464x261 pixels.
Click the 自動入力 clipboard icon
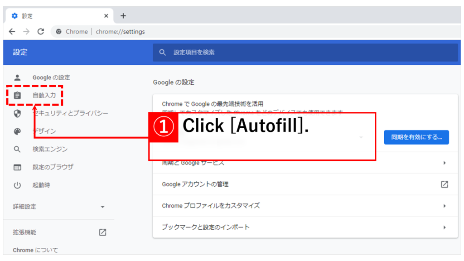tap(17, 95)
